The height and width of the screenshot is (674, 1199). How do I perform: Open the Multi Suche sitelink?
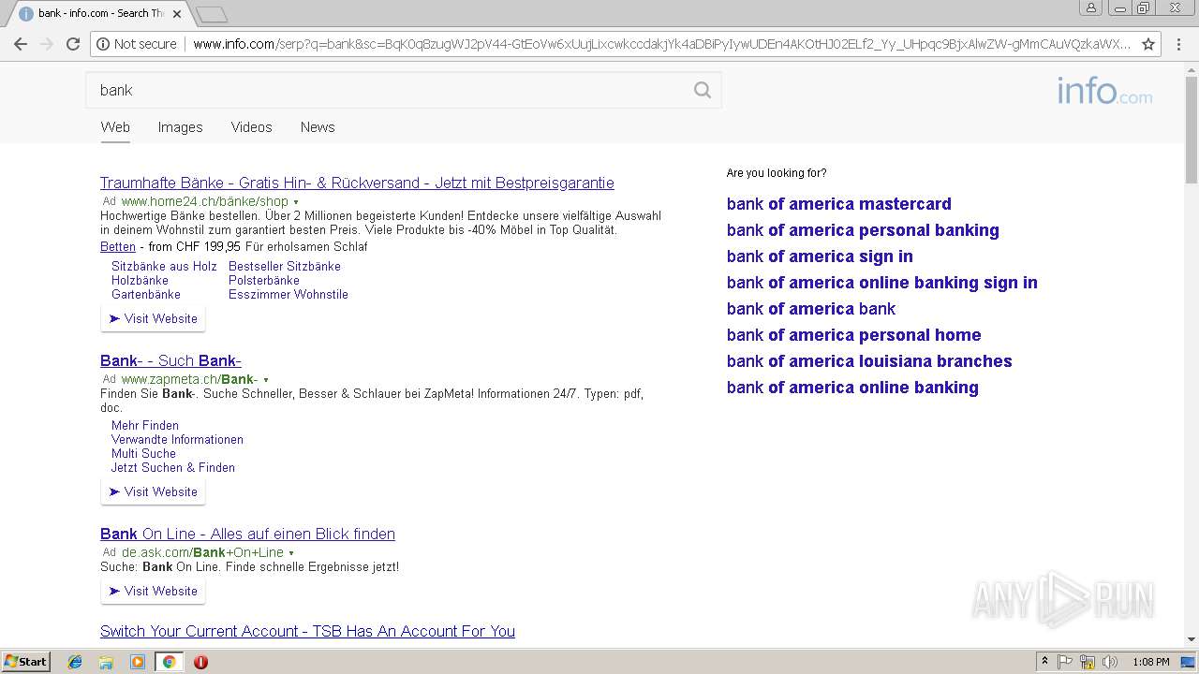click(x=143, y=453)
